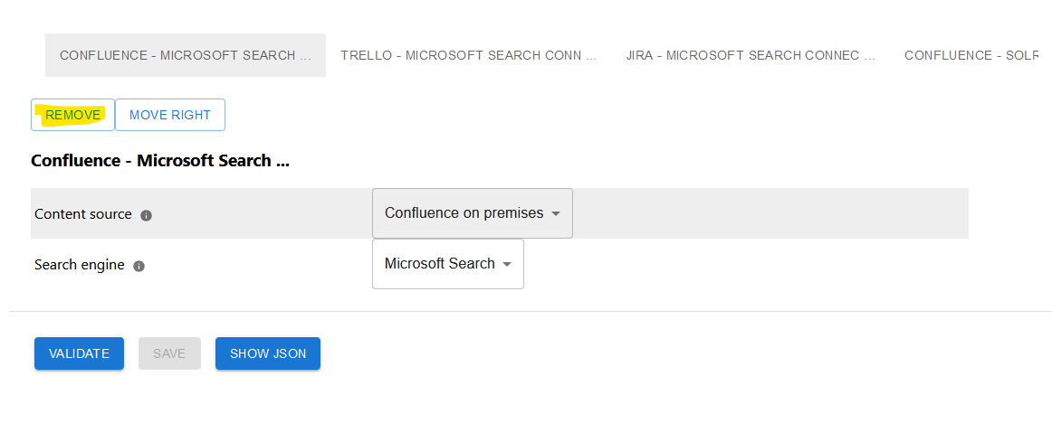Click the highlighted Remove button

pos(73,115)
